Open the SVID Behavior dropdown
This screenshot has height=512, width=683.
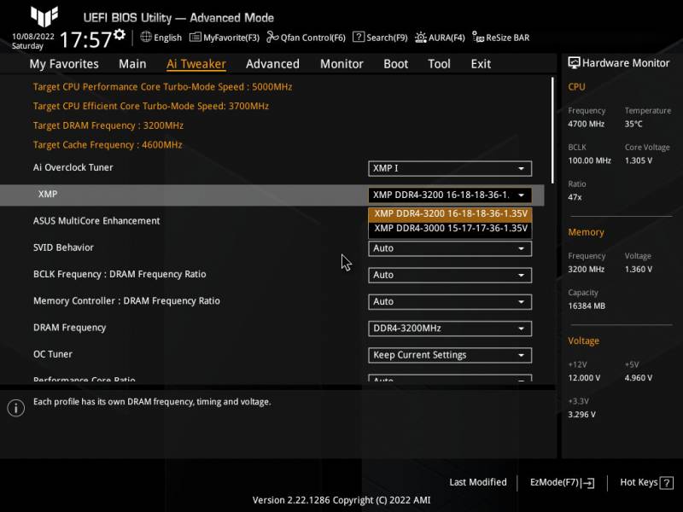click(450, 248)
